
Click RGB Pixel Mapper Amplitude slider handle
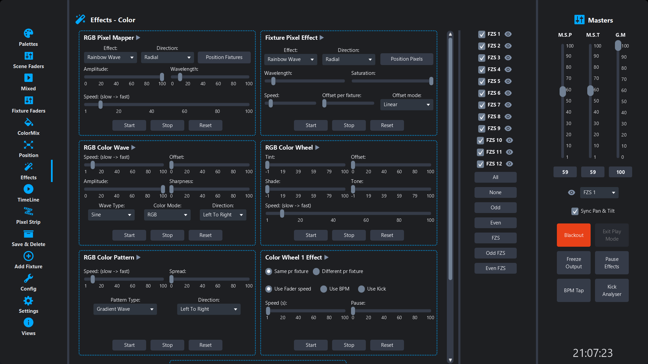tap(162, 77)
